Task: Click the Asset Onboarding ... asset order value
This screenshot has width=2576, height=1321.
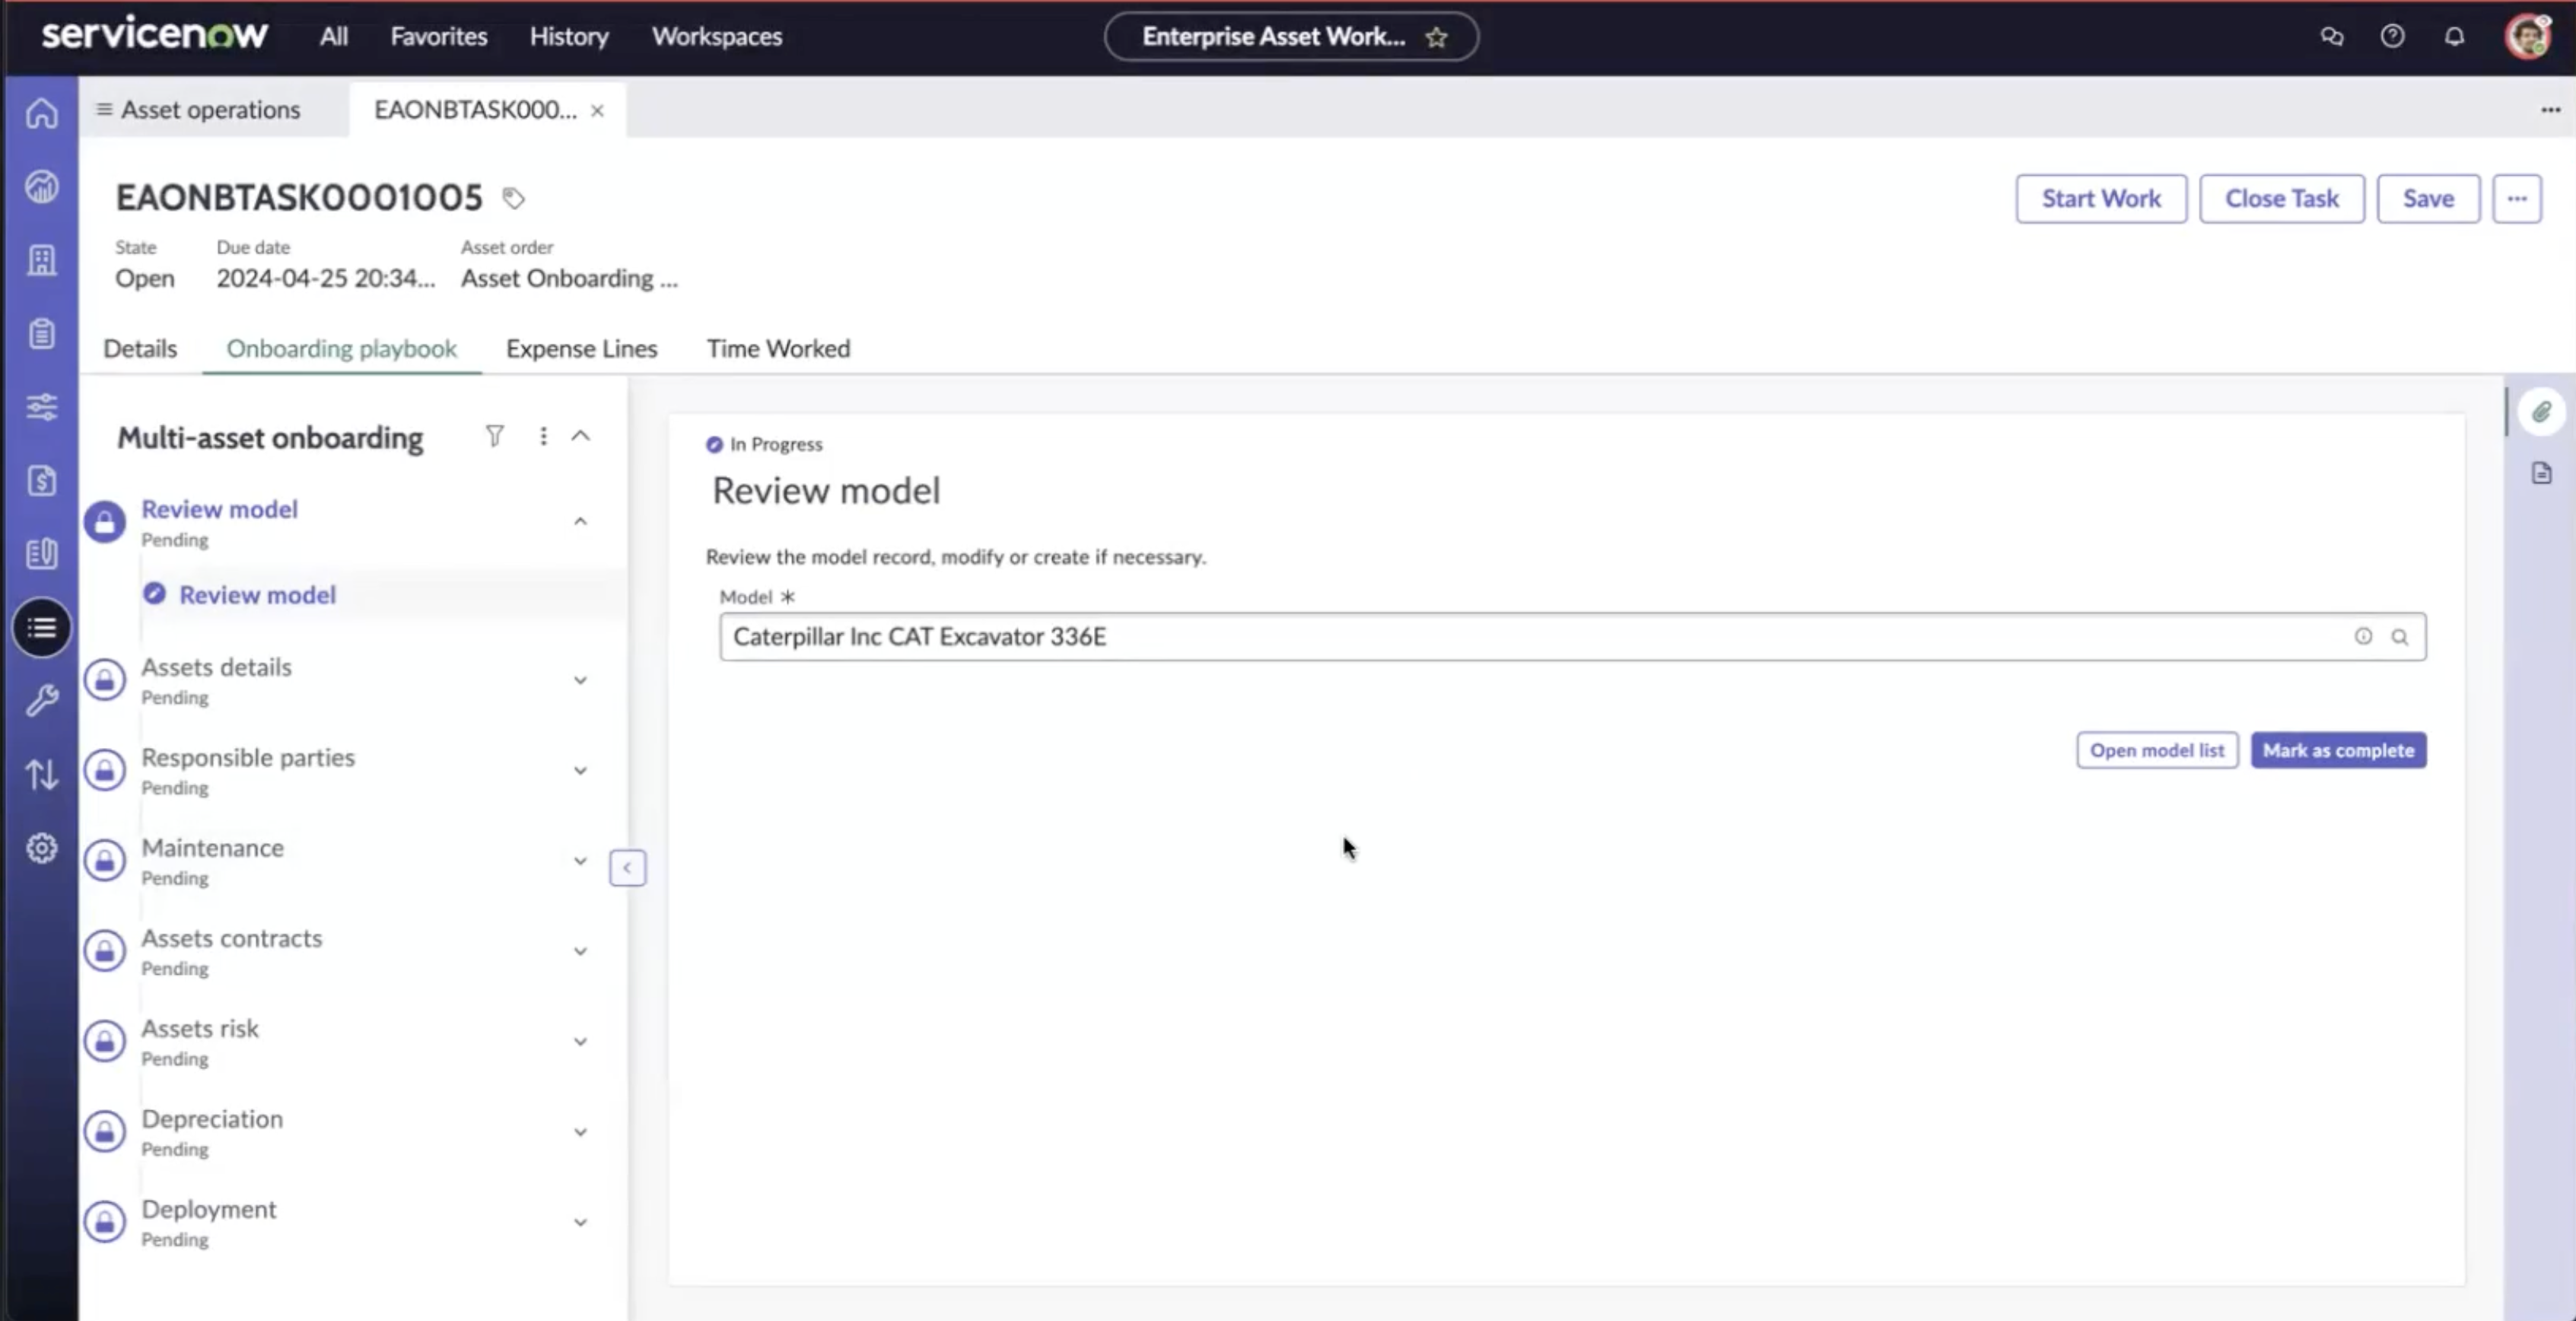Action: [569, 278]
